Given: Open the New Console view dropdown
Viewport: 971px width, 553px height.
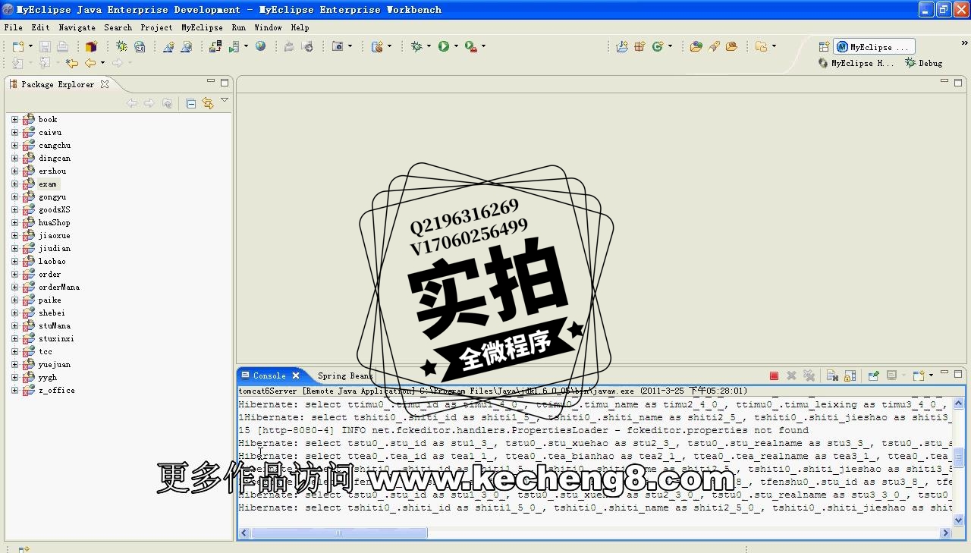Looking at the screenshot, I should (x=932, y=375).
